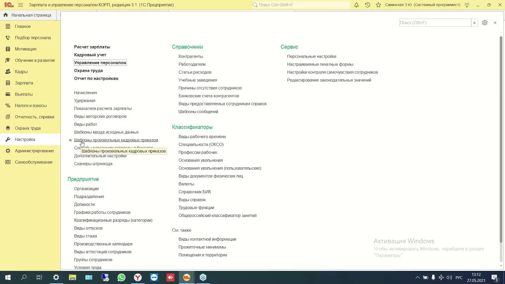The image size is (505, 284).
Task: Focus the global Поиск Ctrl+Shift+F field
Action: point(301,5)
